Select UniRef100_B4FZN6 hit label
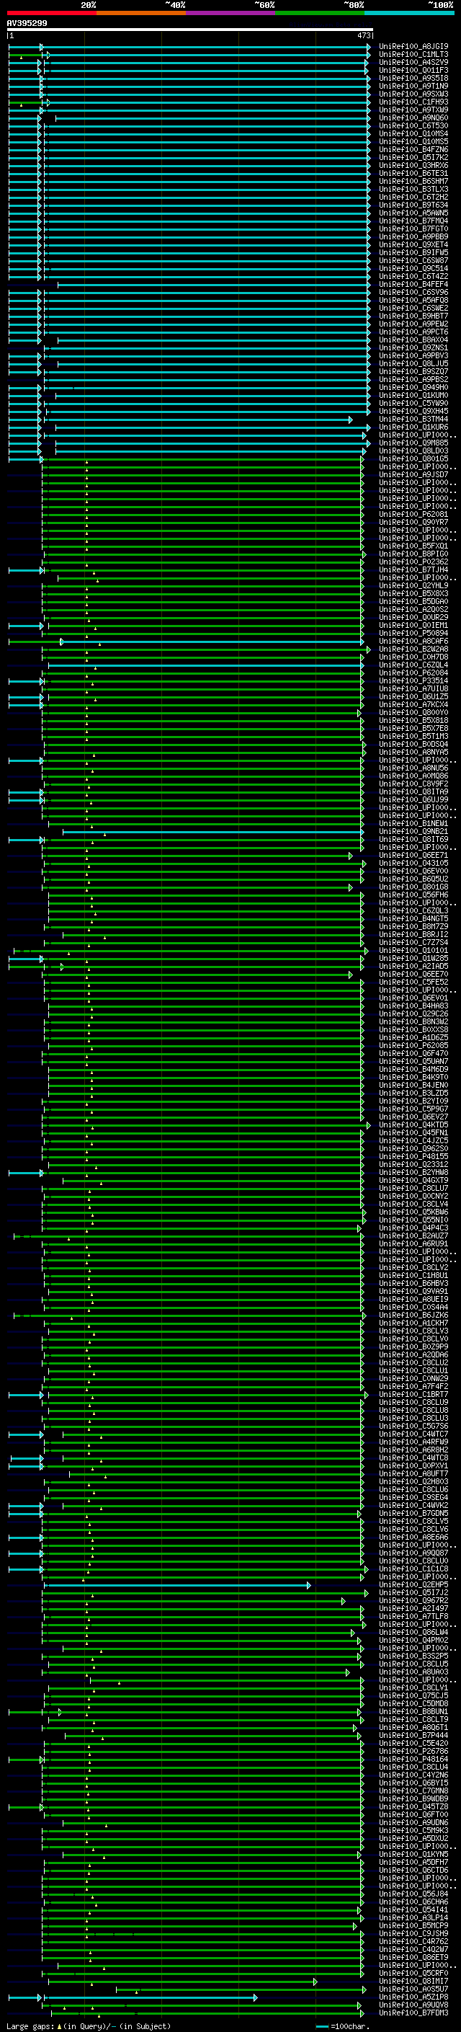 coord(413,149)
